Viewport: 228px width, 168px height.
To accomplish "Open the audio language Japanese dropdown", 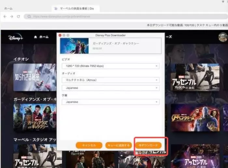I will (110, 88).
